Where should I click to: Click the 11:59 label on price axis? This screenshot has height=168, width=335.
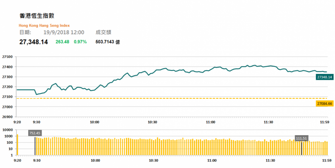[x=323, y=122]
